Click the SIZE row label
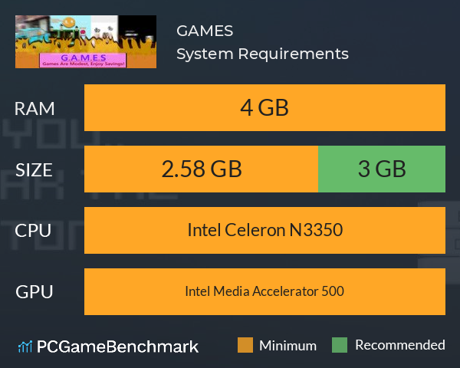Image resolution: width=460 pixels, height=368 pixels. (34, 170)
